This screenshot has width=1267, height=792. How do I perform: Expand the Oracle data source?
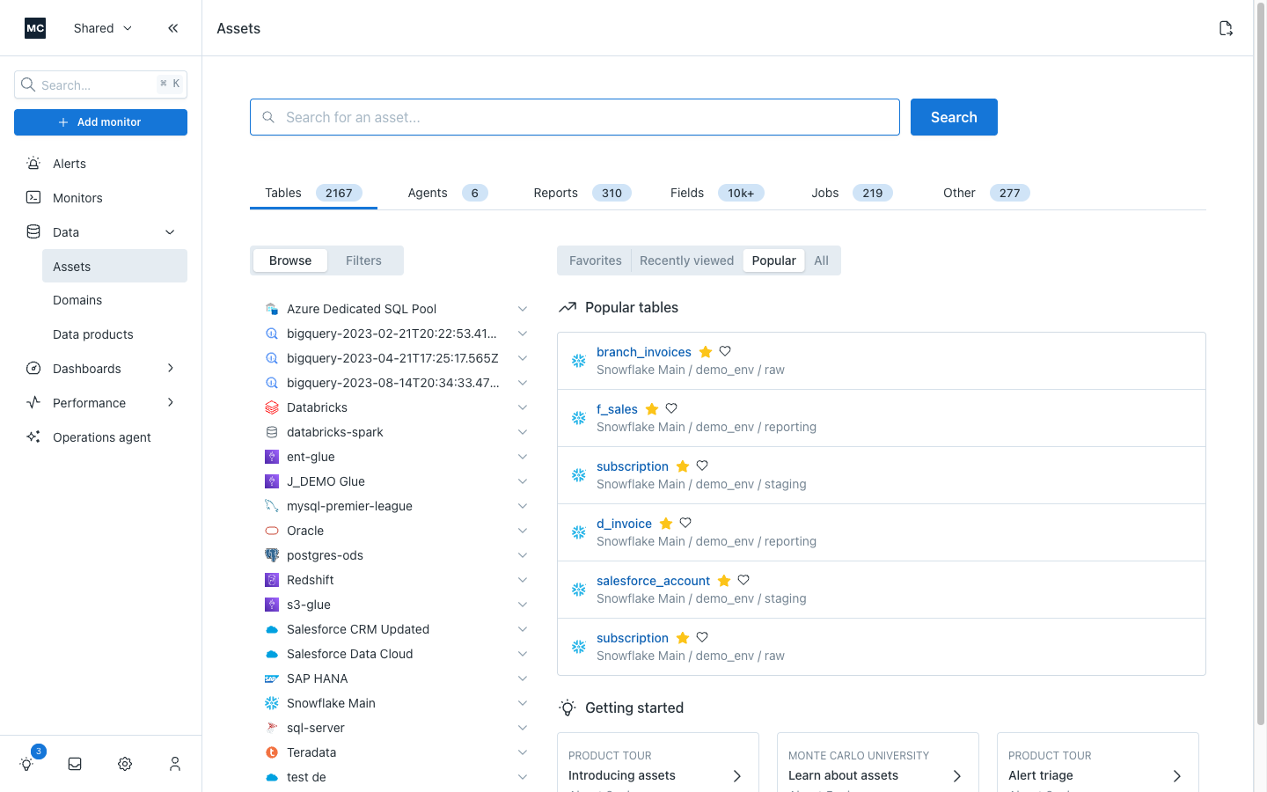[523, 530]
